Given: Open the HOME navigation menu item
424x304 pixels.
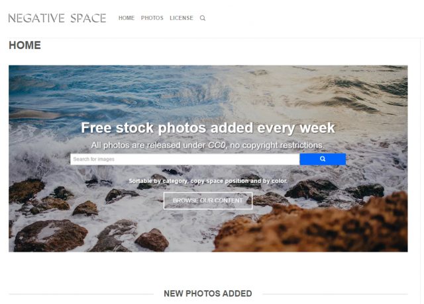Looking at the screenshot, I should 127,18.
